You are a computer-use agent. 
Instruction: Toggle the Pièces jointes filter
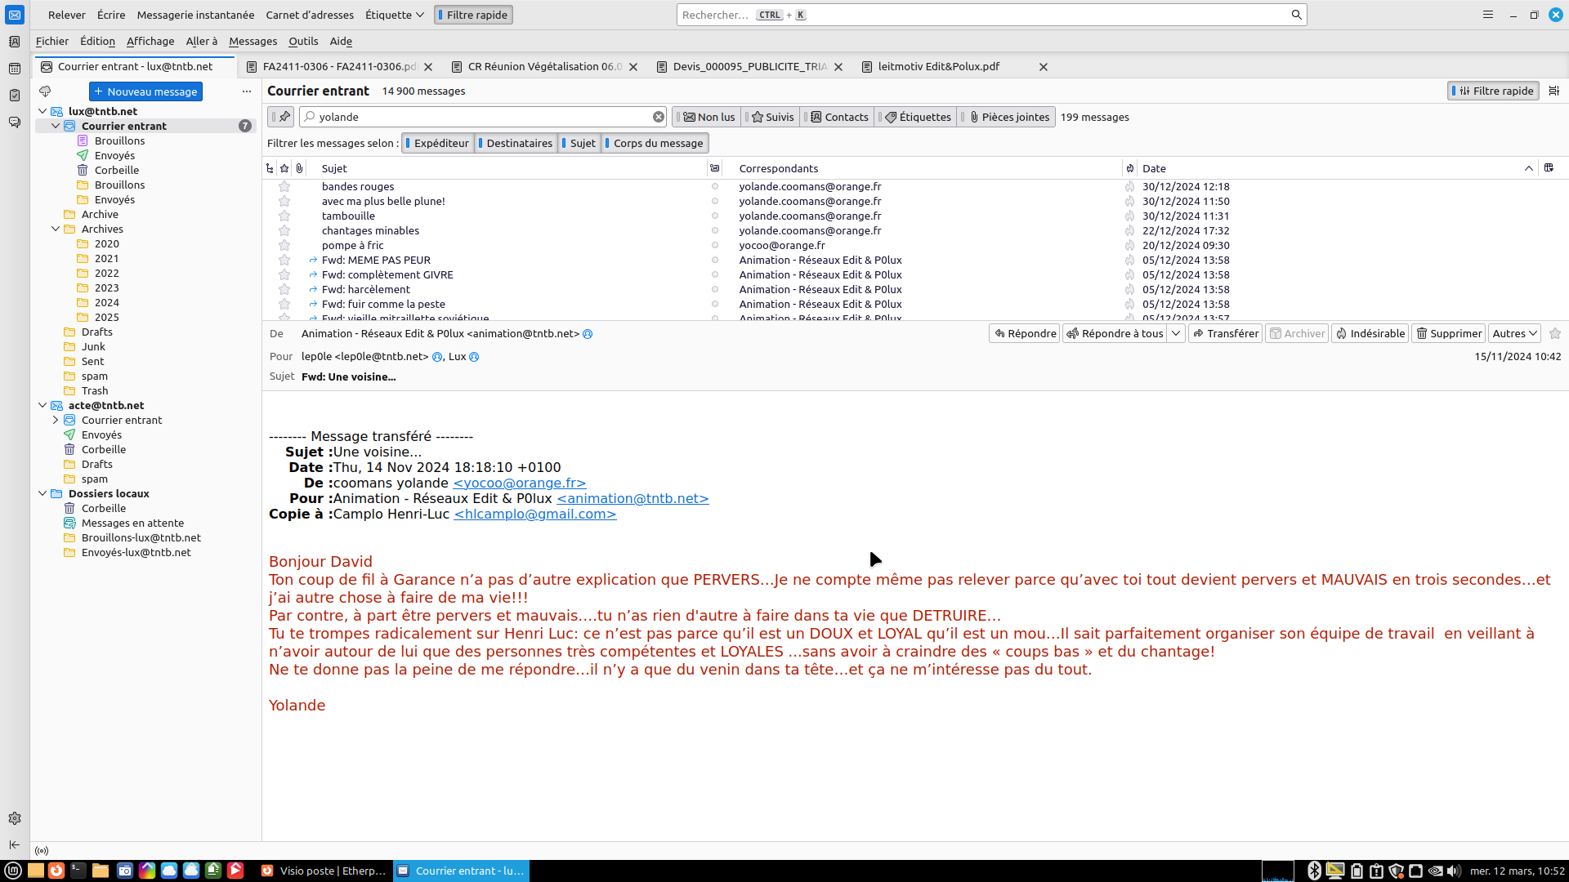tap(1008, 117)
